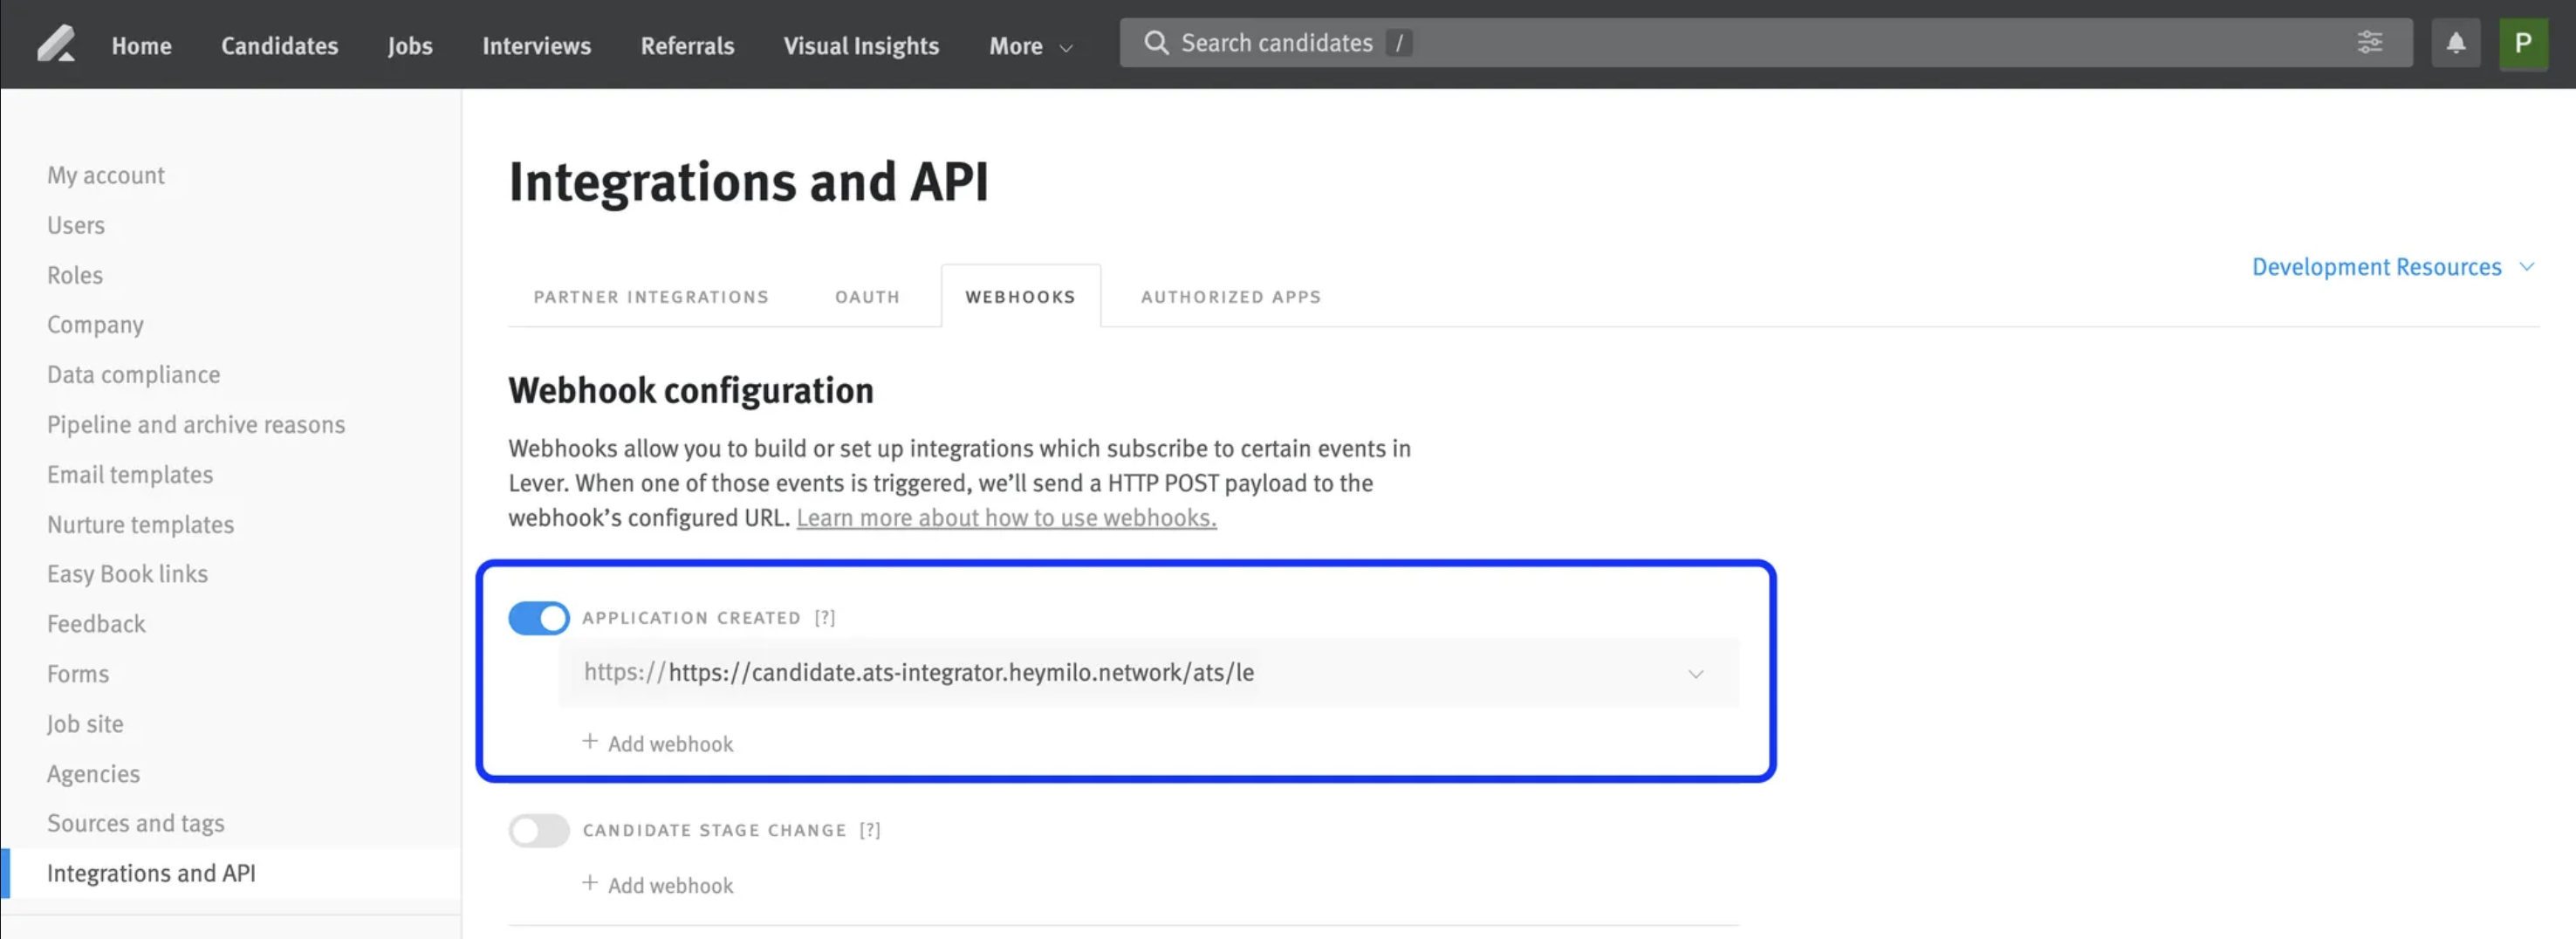Add webhook under Application Created
Screen dimensions: 2576x939
[658, 743]
